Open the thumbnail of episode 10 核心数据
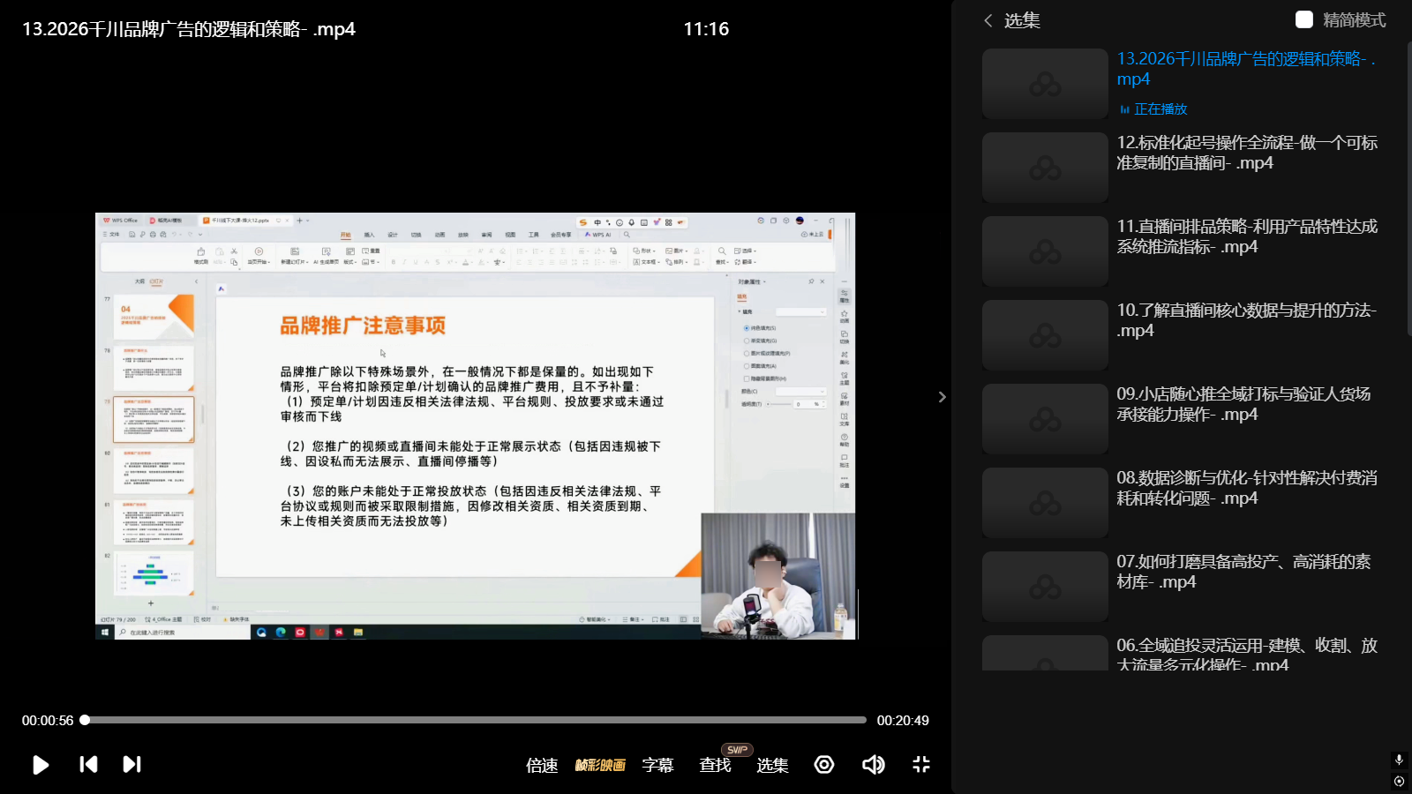Screen dimensions: 1412x794 [x=1045, y=335]
